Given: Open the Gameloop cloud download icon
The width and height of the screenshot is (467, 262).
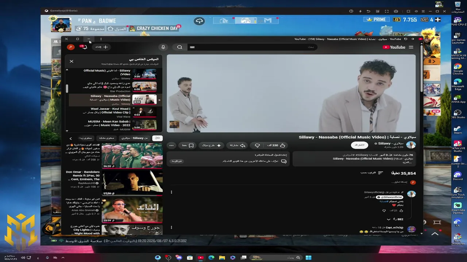Looking at the screenshot, I should point(199,21).
